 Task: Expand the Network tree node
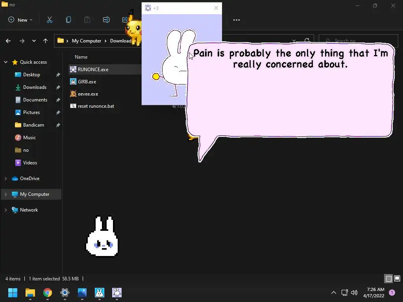pyautogui.click(x=6, y=210)
